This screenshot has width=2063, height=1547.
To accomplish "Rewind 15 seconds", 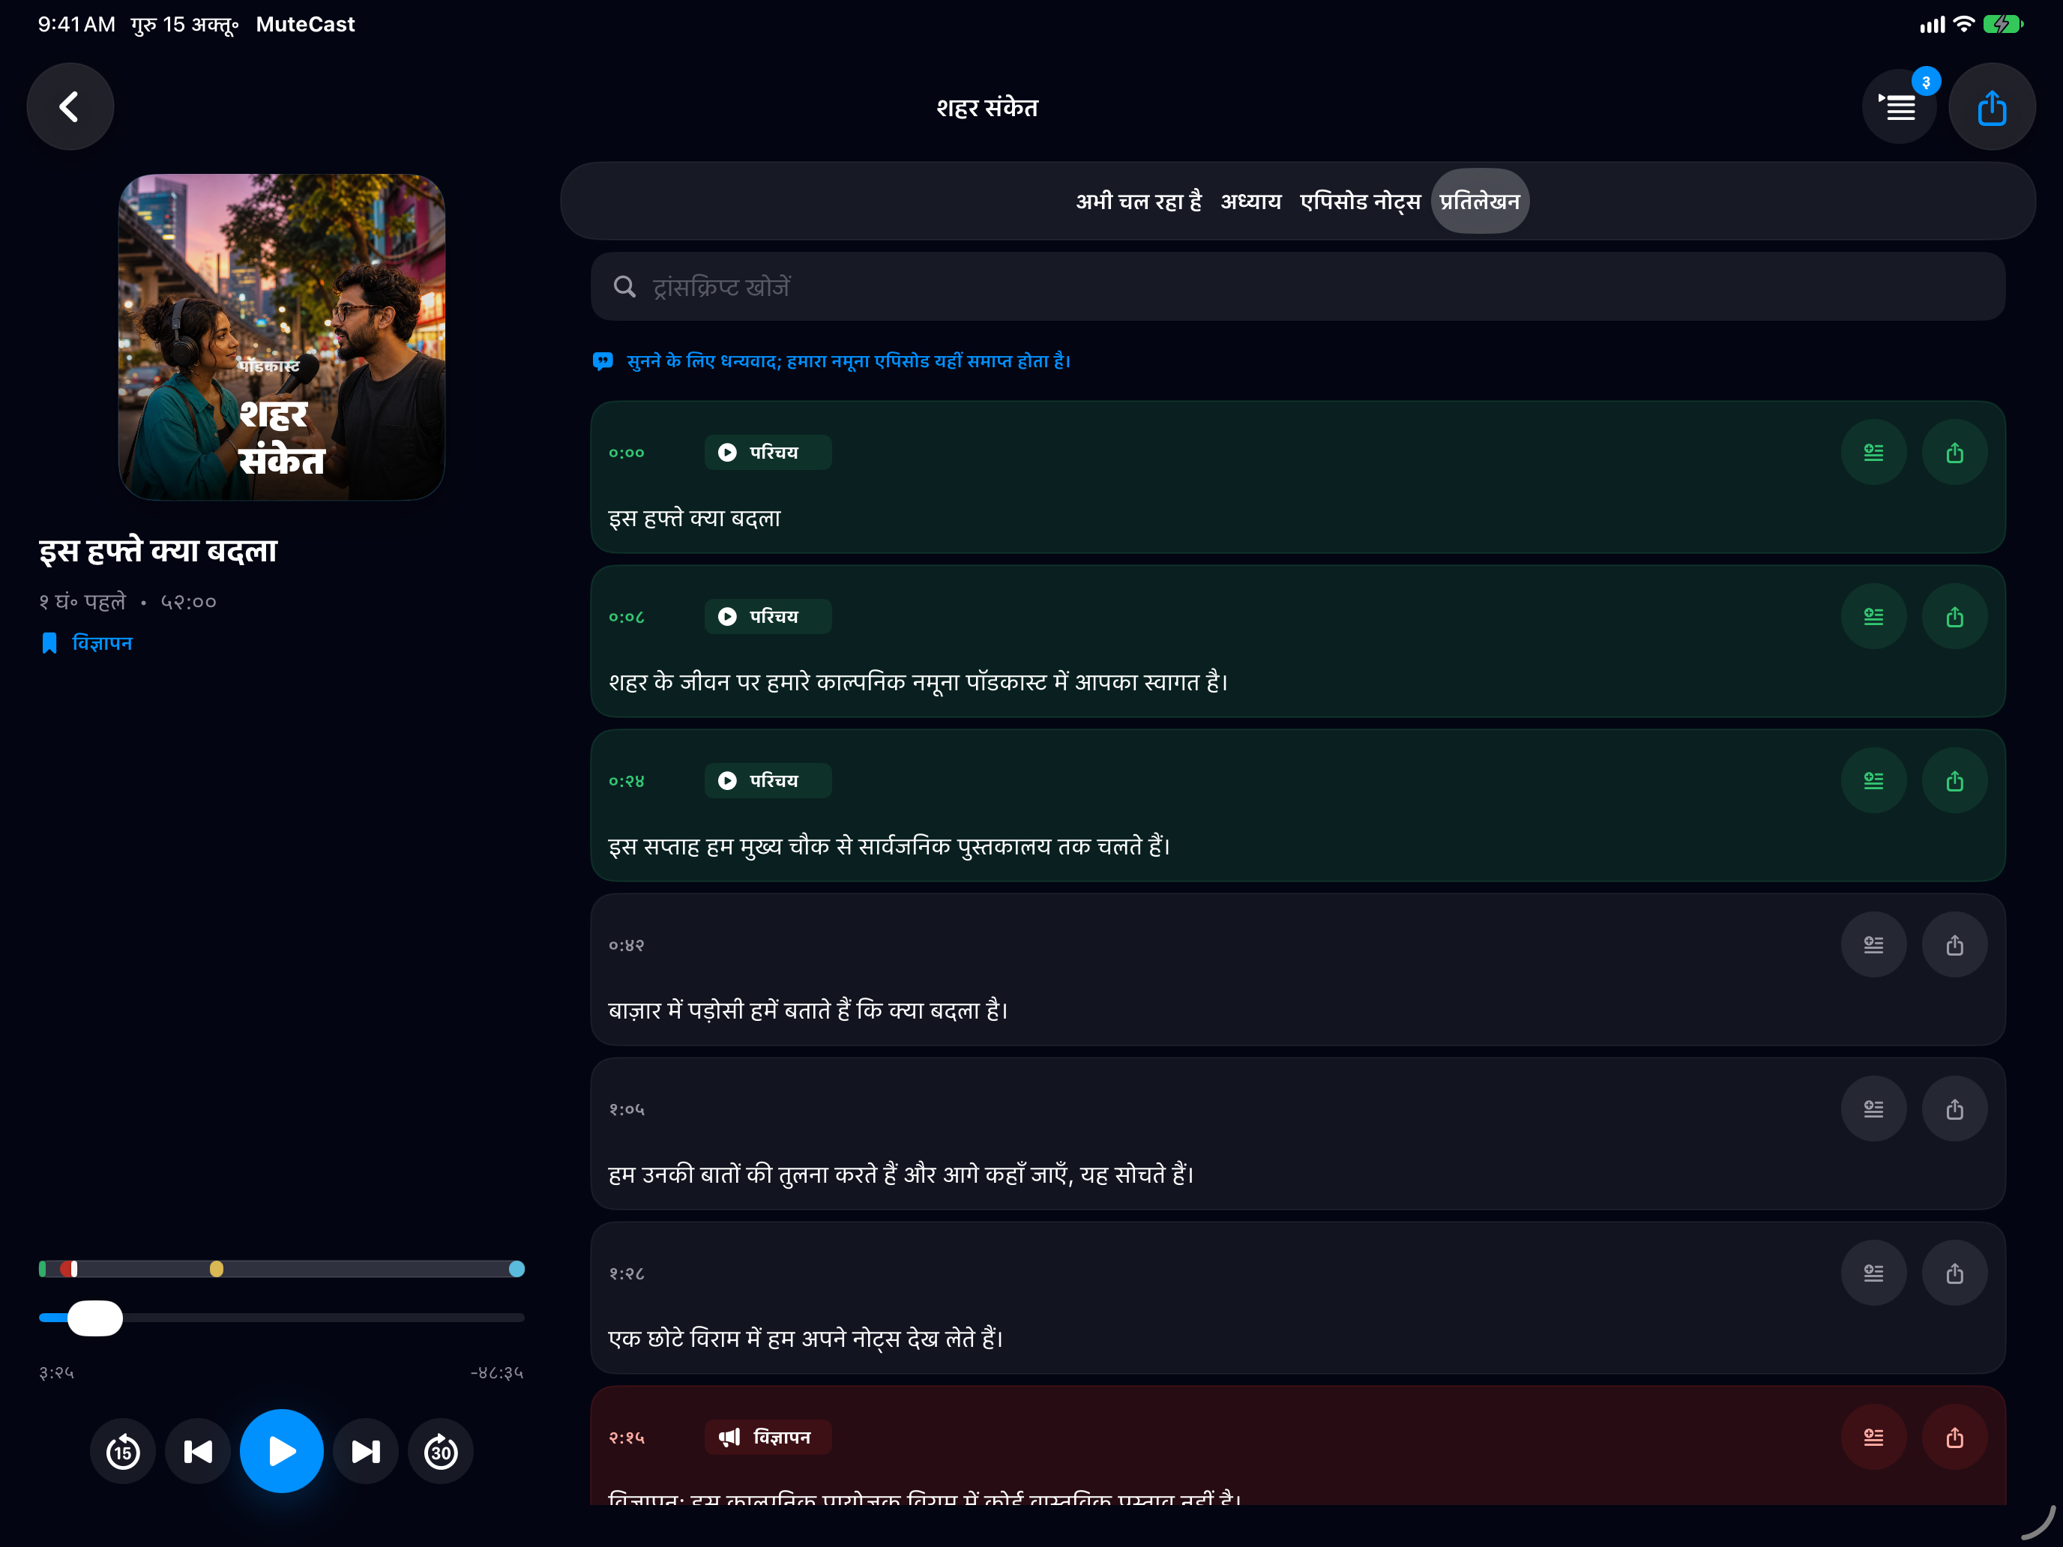I will [123, 1452].
